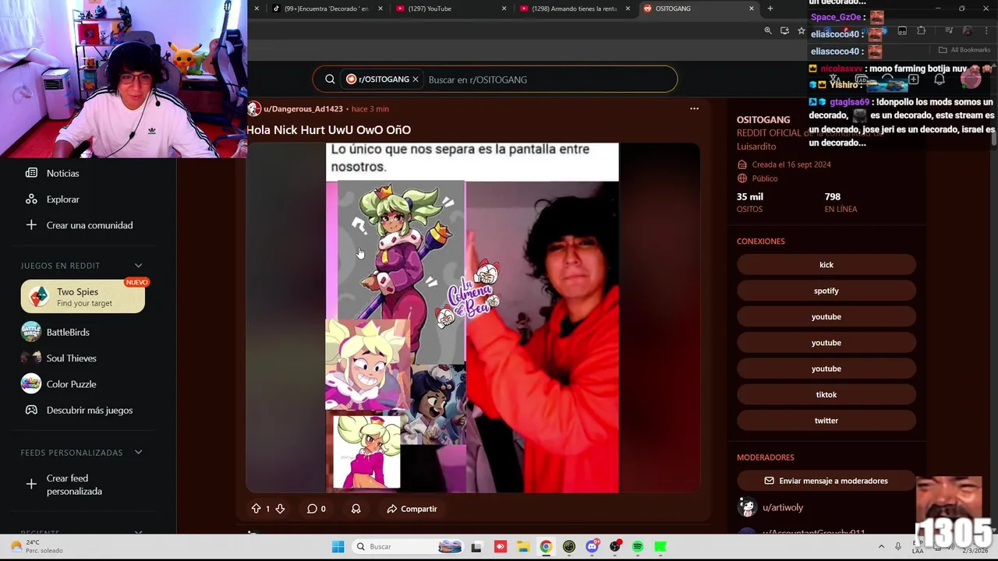The width and height of the screenshot is (998, 561).
Task: Open the tiktok connection link
Action: pos(826,394)
